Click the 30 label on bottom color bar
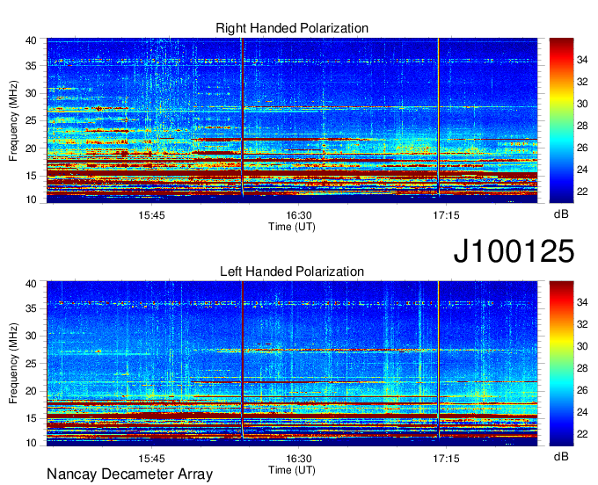The height and width of the screenshot is (485, 598). pos(582,347)
